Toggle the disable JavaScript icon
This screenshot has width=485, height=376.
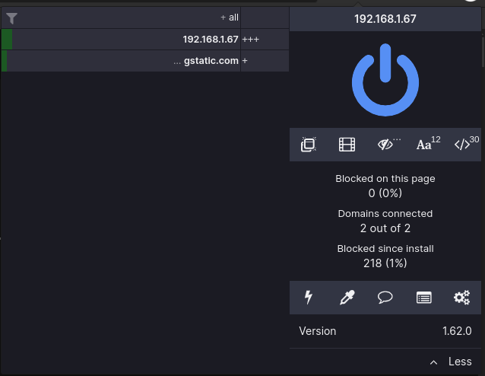click(463, 145)
